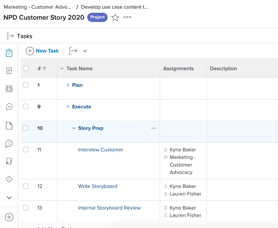Open the export options dropdown arrow

click(x=85, y=51)
